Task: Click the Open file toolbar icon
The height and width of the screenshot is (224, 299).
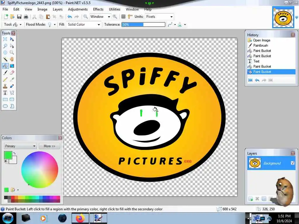Action: tap(12, 17)
